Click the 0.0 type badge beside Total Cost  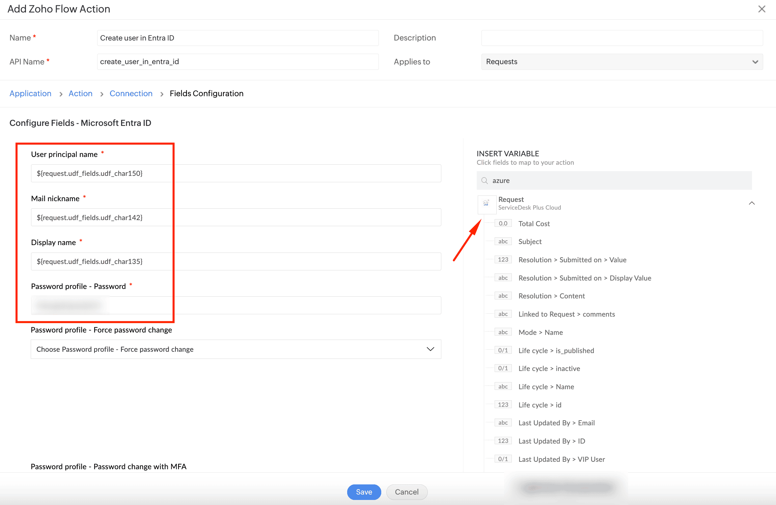point(503,223)
